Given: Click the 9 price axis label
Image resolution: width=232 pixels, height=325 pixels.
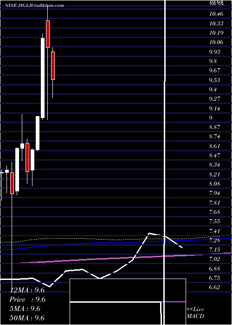Looking at the screenshot, I should tap(211, 118).
